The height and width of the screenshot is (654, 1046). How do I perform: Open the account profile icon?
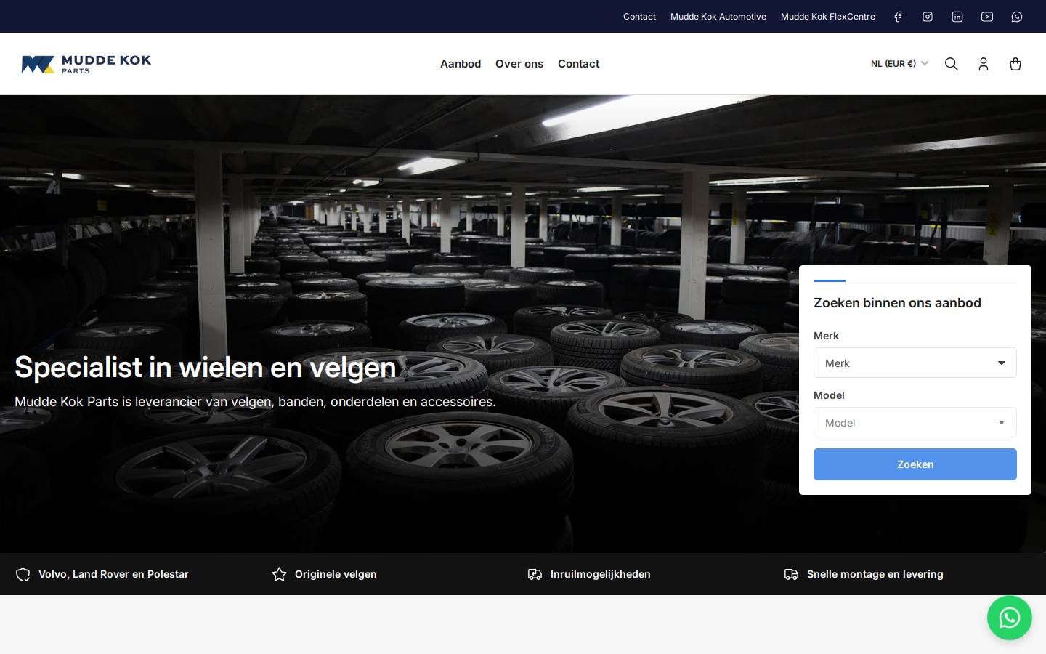984,64
